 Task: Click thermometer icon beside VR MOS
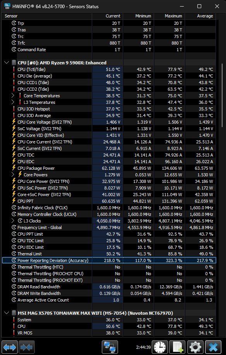tap(14, 333)
